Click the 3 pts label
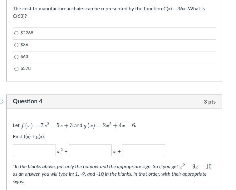 [x=209, y=102]
